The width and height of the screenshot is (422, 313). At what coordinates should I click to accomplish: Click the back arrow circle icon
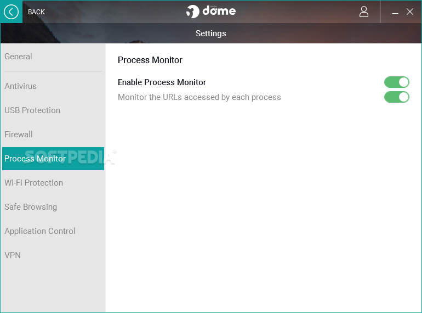pos(11,12)
